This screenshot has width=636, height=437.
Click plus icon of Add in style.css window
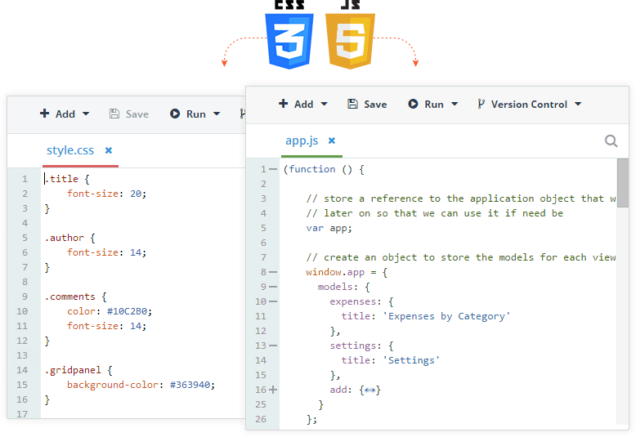(x=45, y=114)
